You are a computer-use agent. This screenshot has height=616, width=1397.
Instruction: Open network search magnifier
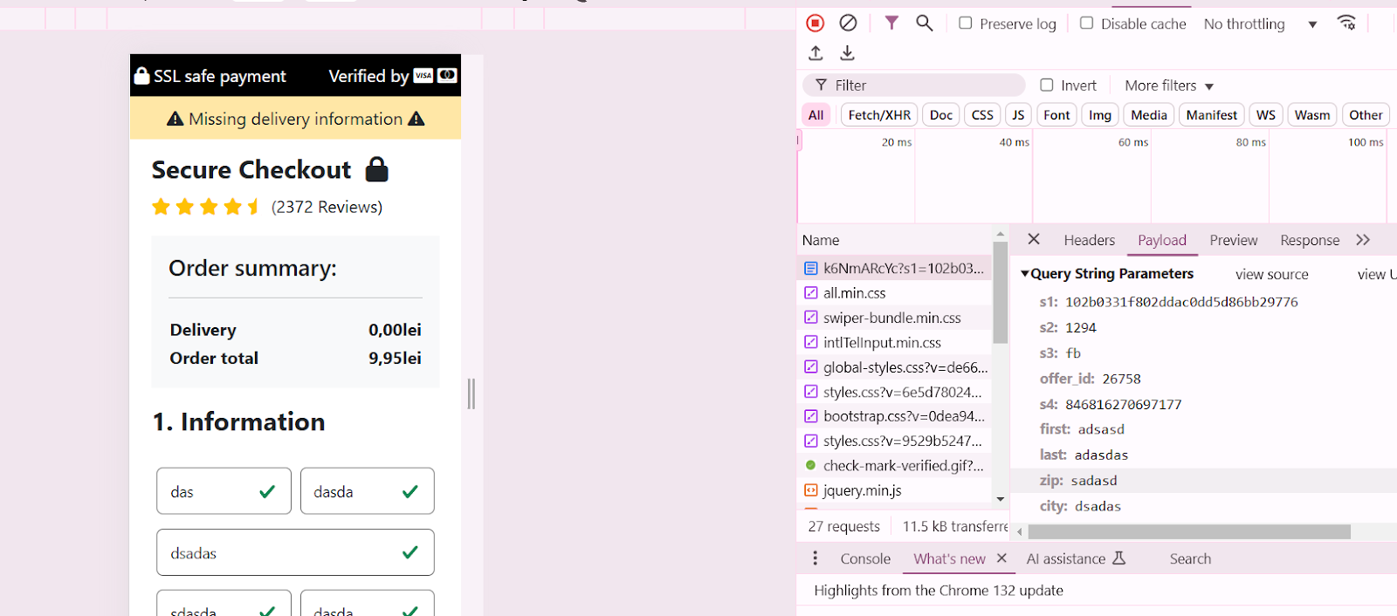pos(924,24)
